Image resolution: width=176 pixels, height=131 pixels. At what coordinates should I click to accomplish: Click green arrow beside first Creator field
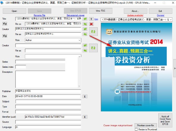[x=85, y=29]
